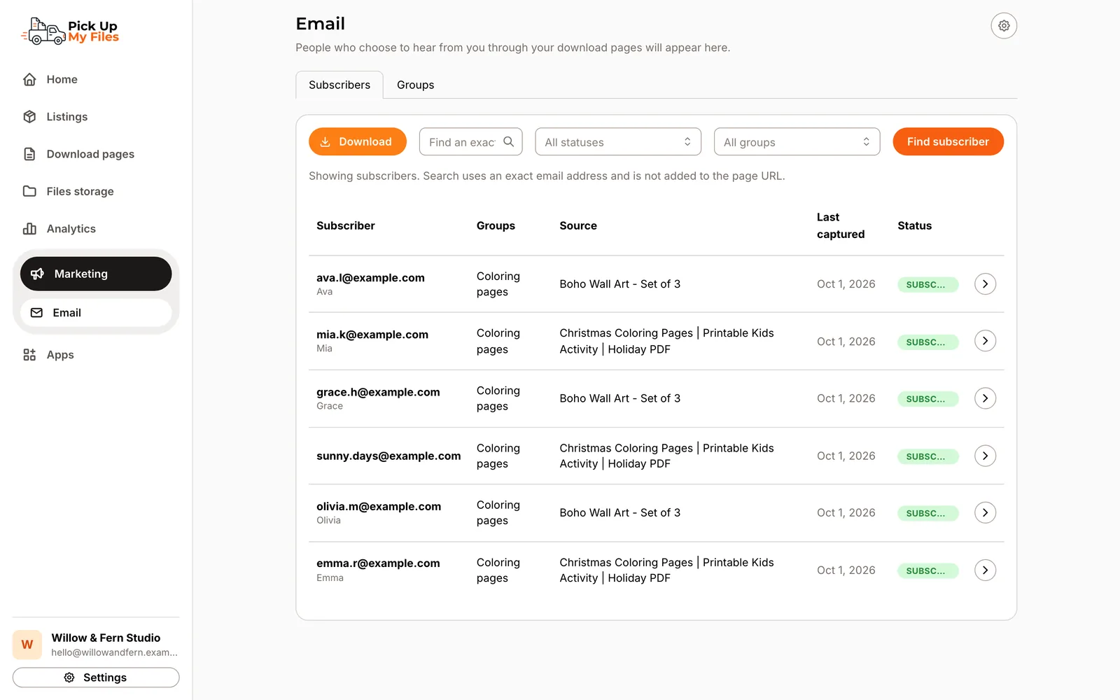
Task: Open details arrow for ava.l@example.com
Action: [x=985, y=283]
